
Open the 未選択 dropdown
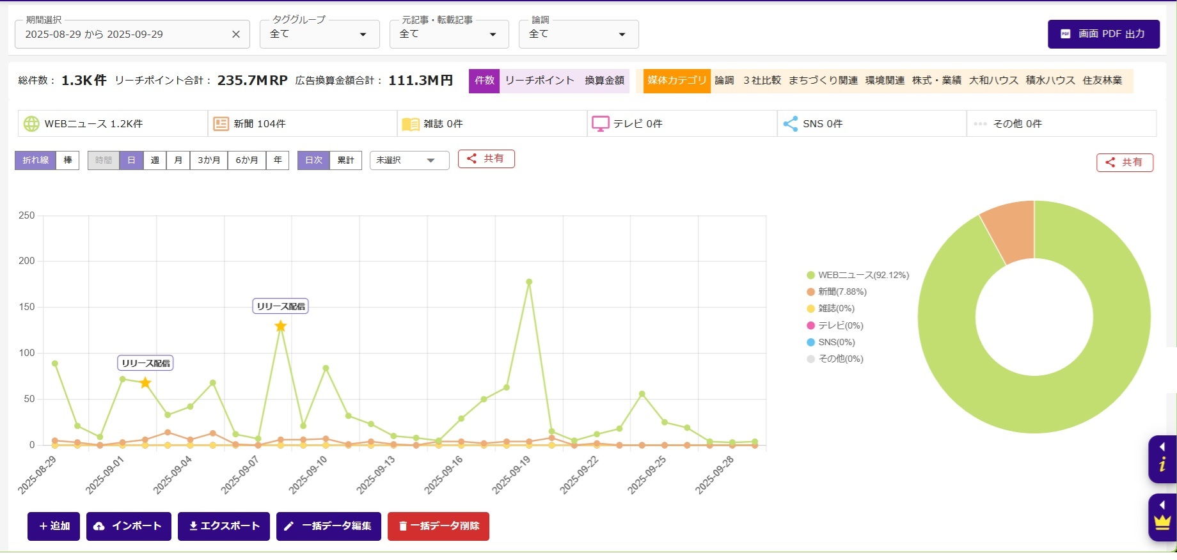[x=409, y=160]
